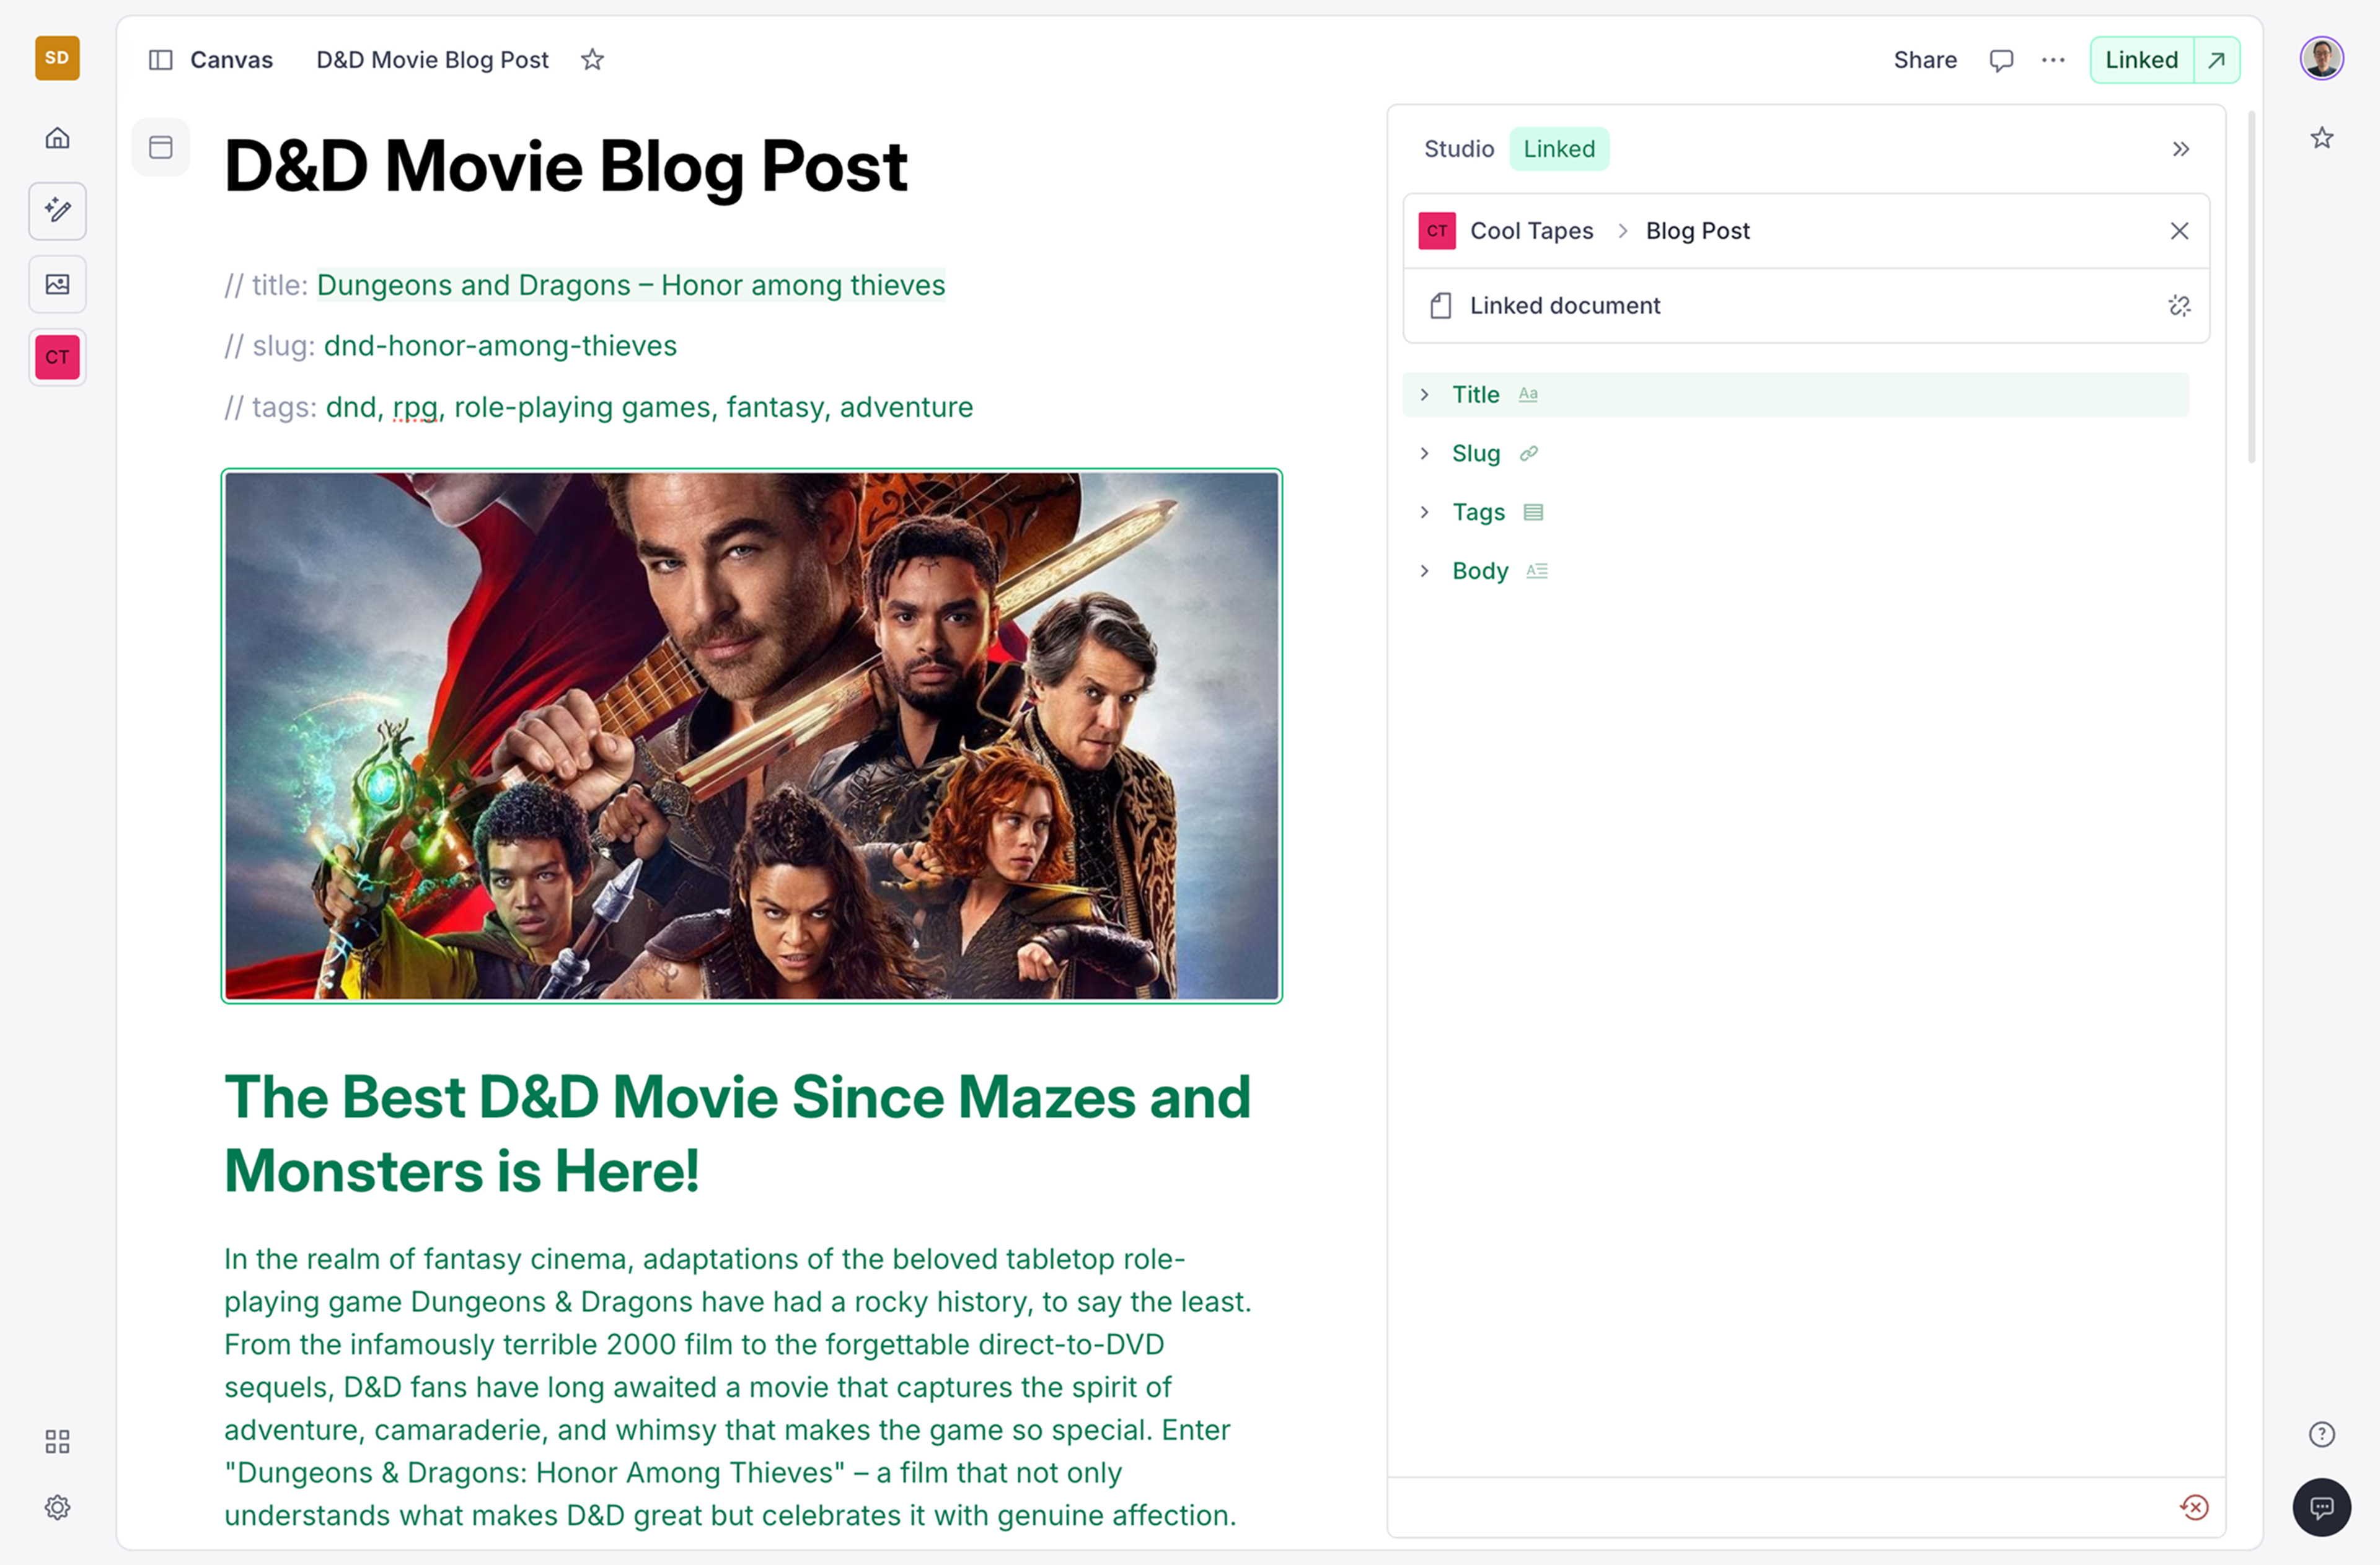The image size is (2380, 1565).
Task: Unlink the linked document icon
Action: pyautogui.click(x=2179, y=306)
